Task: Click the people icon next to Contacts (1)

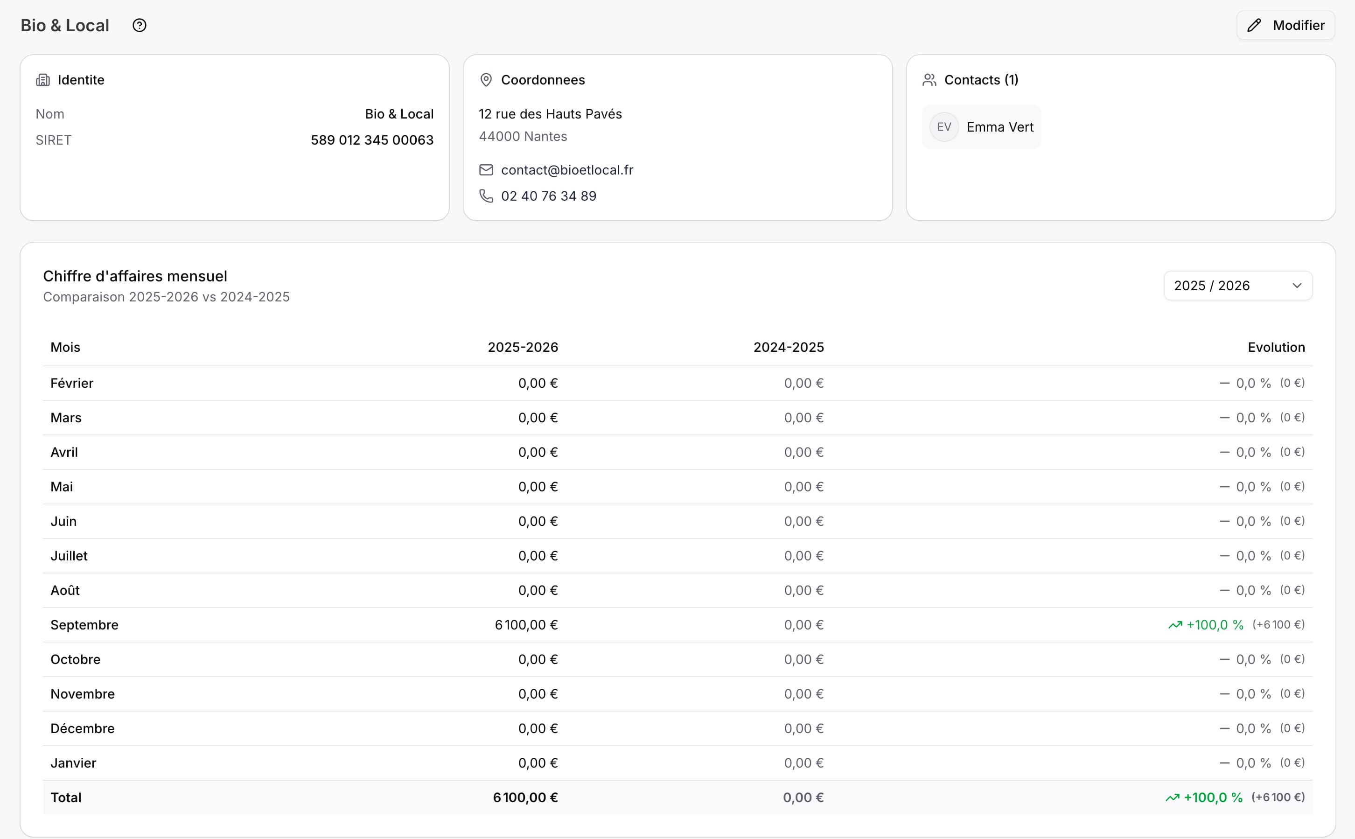Action: pyautogui.click(x=929, y=79)
